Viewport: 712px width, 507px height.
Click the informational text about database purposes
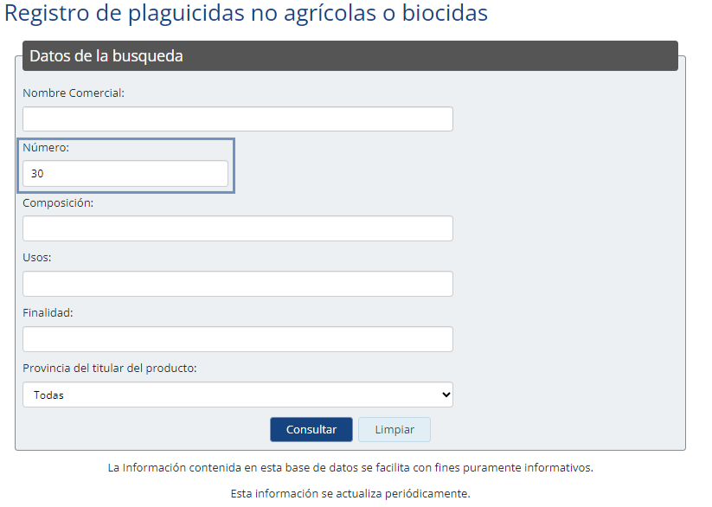(350, 466)
